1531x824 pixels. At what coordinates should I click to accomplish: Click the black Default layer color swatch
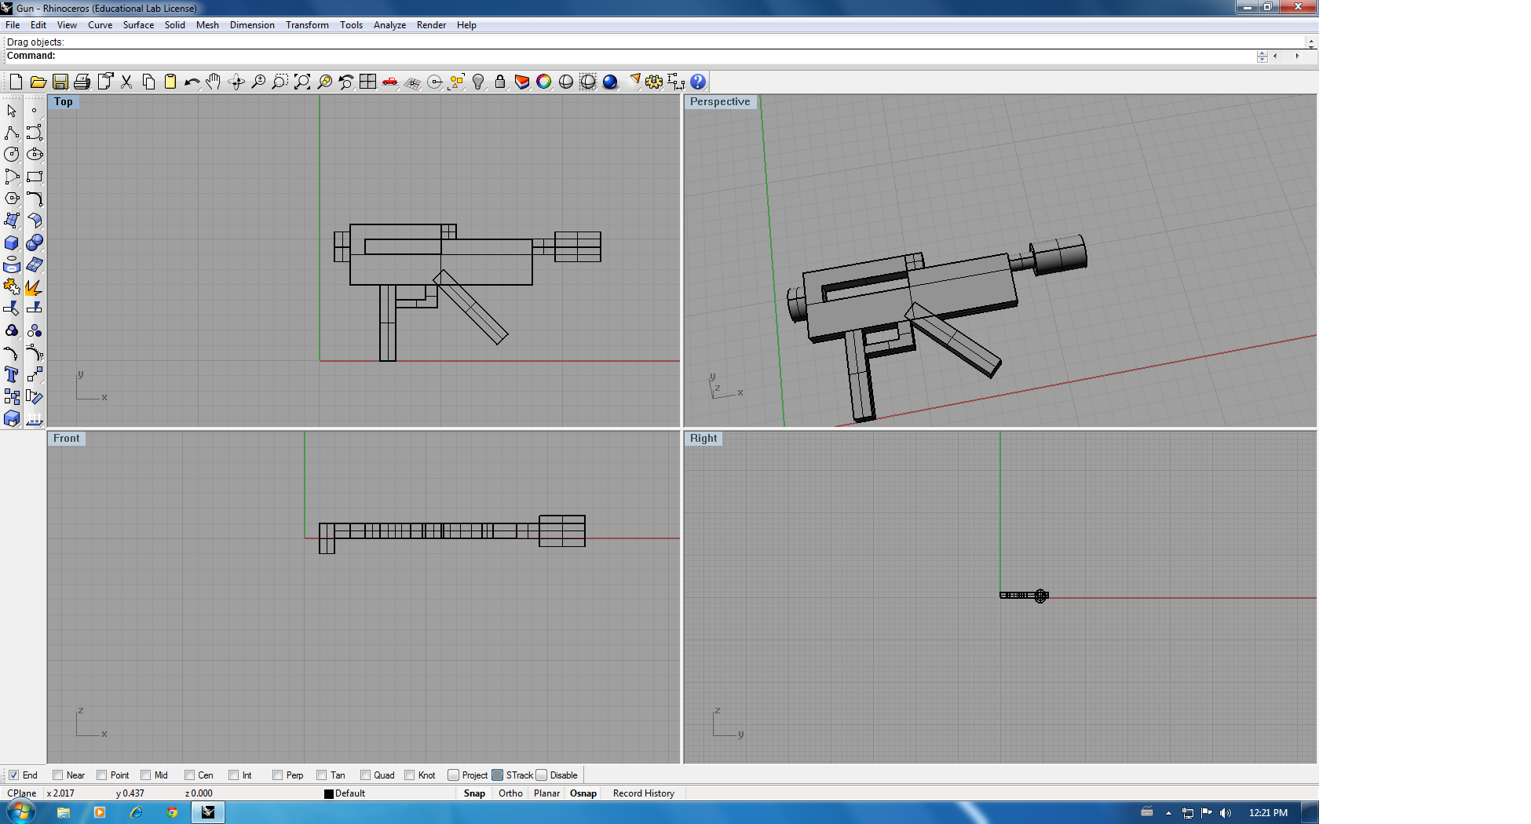point(329,794)
